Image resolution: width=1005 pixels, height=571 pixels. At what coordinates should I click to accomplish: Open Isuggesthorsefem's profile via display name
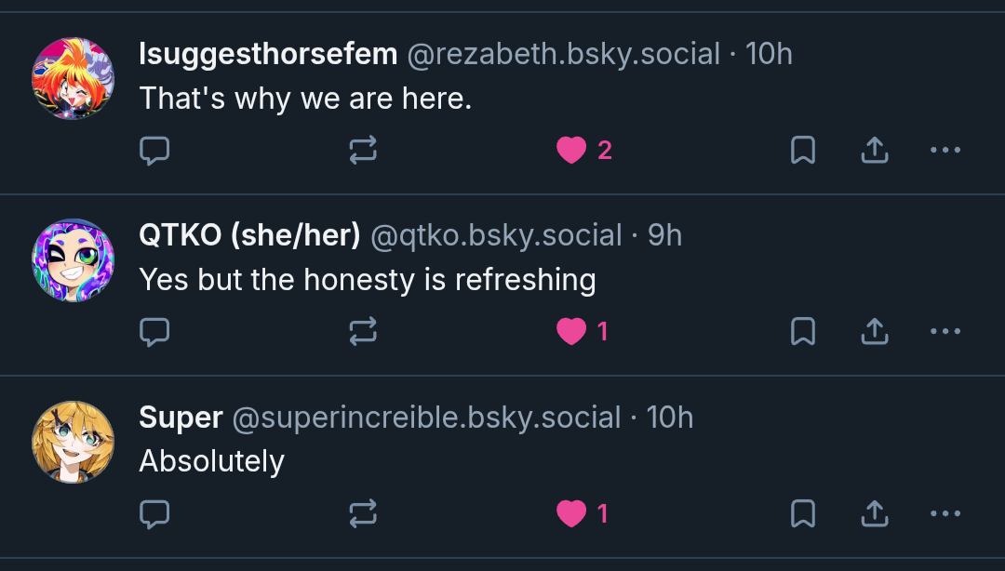pos(268,54)
